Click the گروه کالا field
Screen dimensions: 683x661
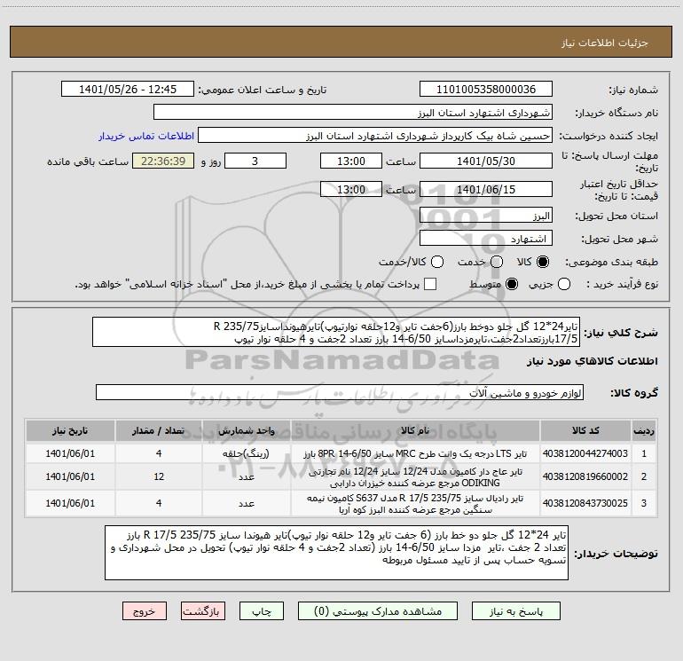(340, 392)
